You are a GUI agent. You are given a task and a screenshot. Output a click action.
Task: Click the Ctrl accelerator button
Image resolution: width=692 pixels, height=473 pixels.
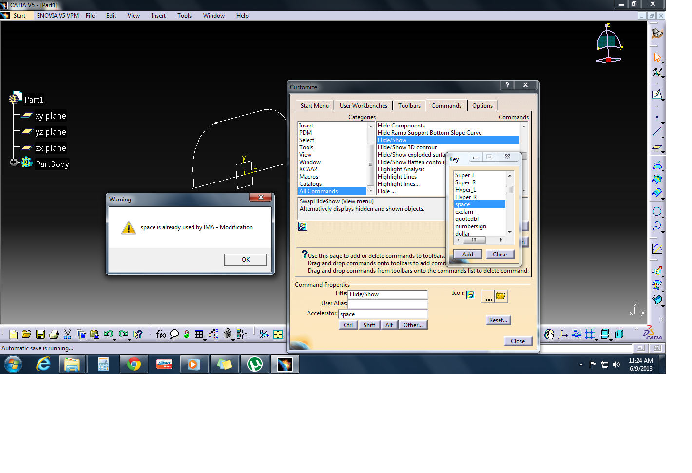click(x=348, y=325)
